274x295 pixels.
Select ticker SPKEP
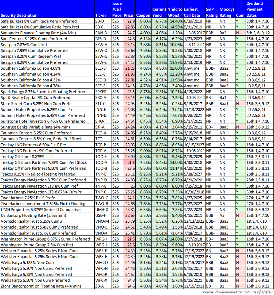[103, 92]
